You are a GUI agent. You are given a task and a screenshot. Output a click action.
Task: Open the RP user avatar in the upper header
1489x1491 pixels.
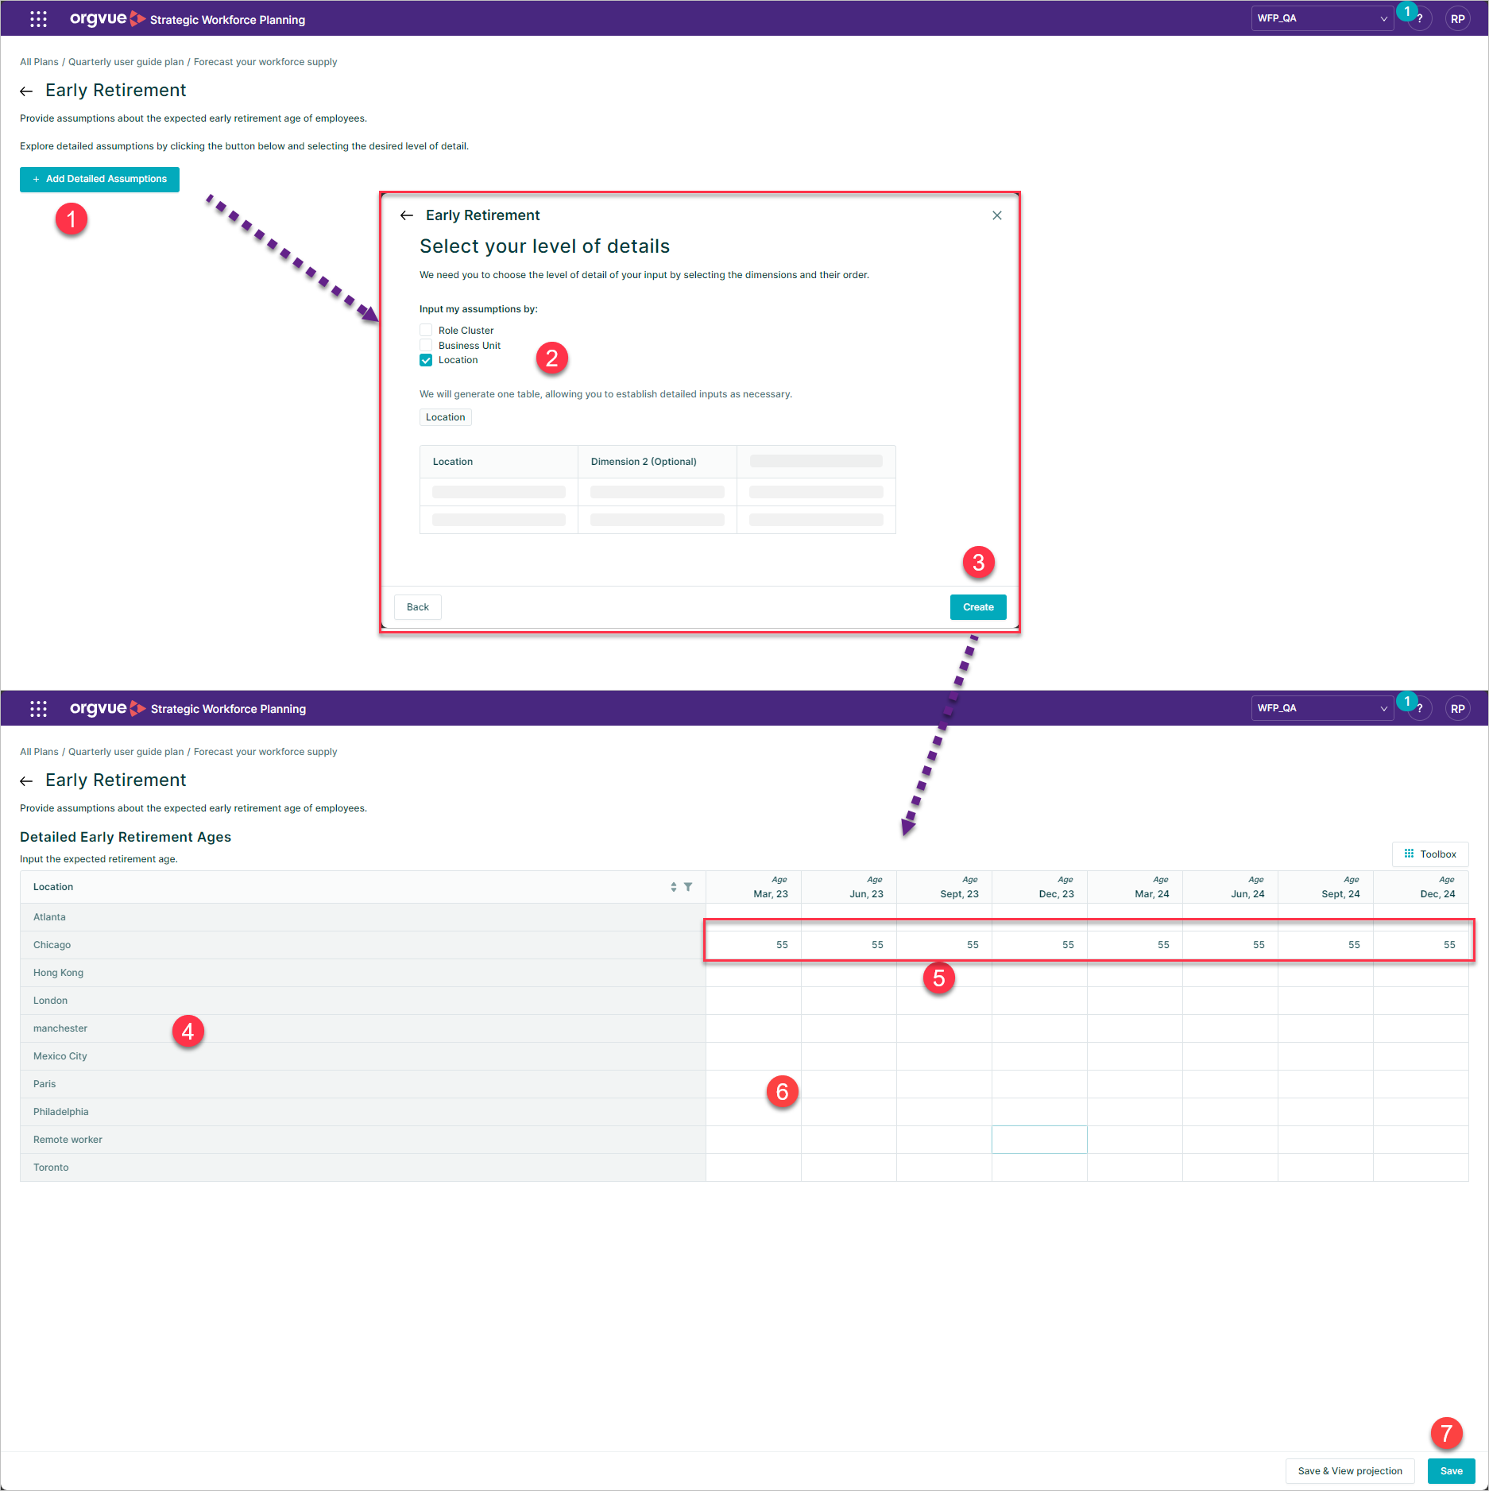coord(1457,19)
